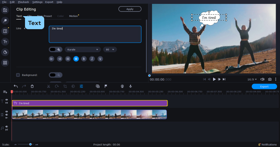The height and width of the screenshot is (147, 280).
Task: Toggle link on the title track
Action: click(7, 103)
